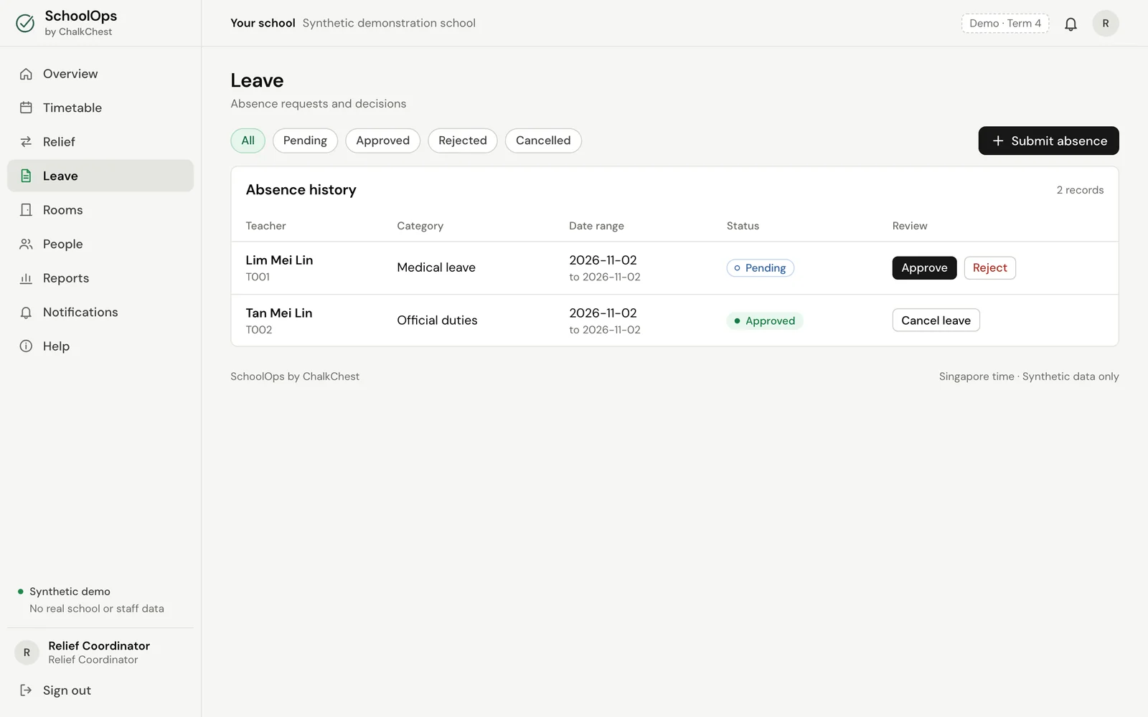Image resolution: width=1148 pixels, height=717 pixels.
Task: Click the Approved status badge
Action: 765,320
